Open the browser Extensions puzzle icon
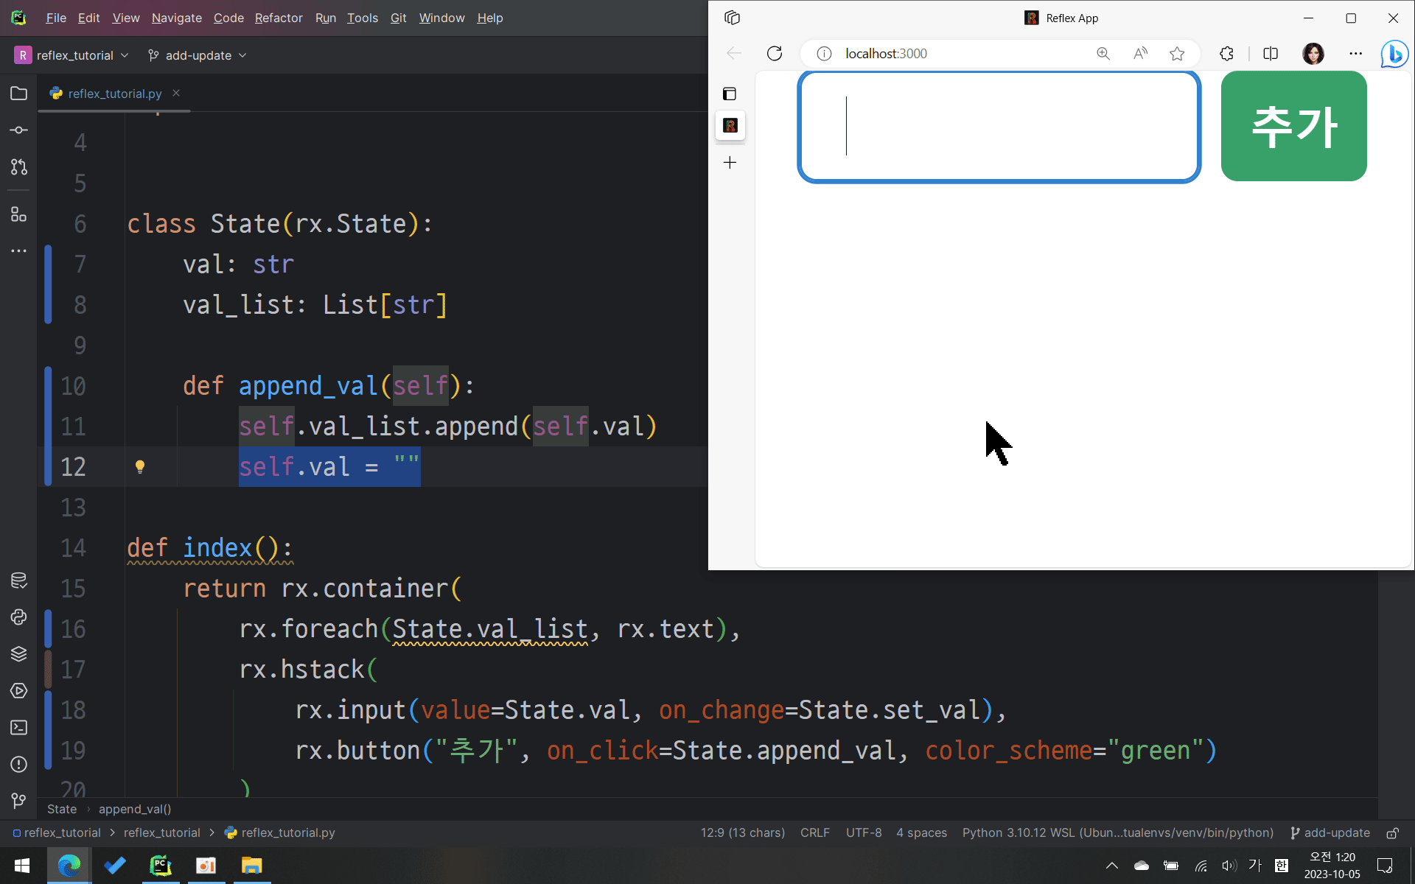The image size is (1415, 884). point(1226,54)
